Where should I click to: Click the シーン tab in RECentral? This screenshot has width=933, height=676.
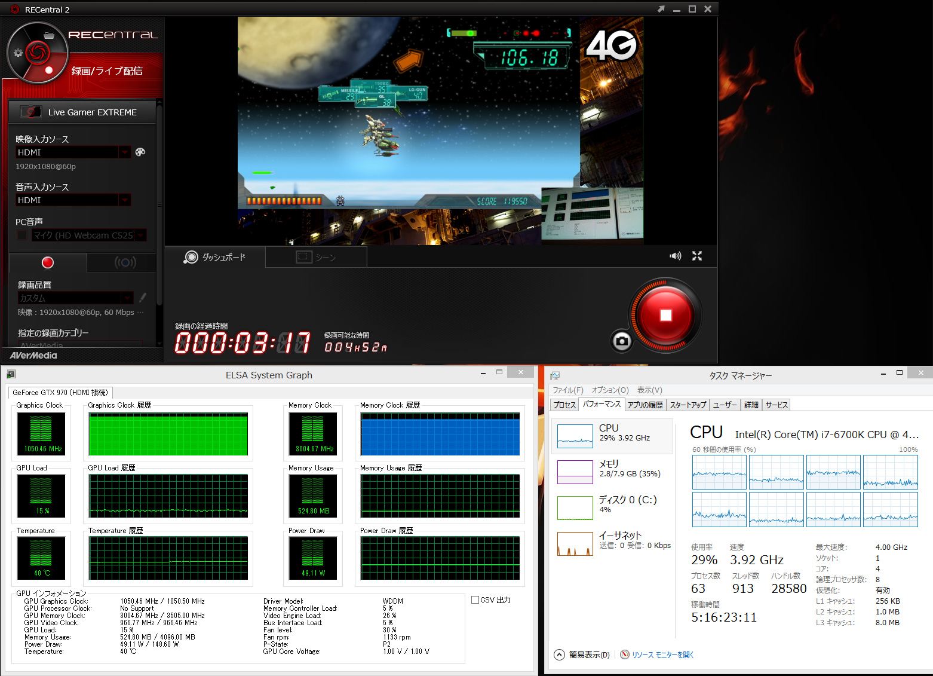(x=316, y=257)
